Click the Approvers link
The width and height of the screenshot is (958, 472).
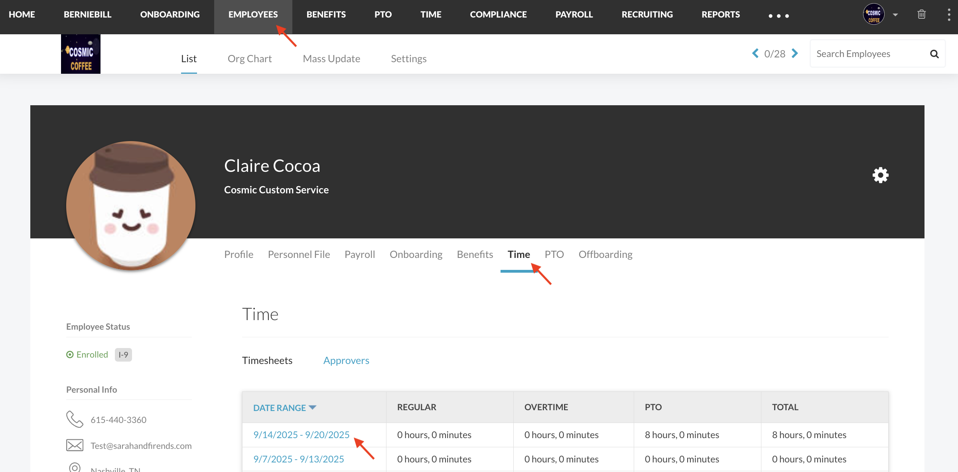pyautogui.click(x=346, y=360)
